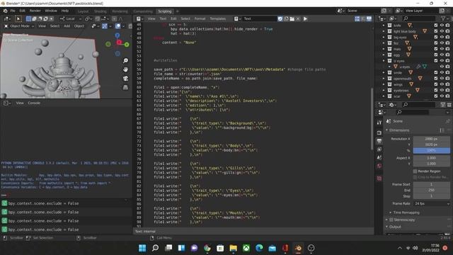Adjust the resolution percentage 100% slider
The image size is (453, 255).
431,151
